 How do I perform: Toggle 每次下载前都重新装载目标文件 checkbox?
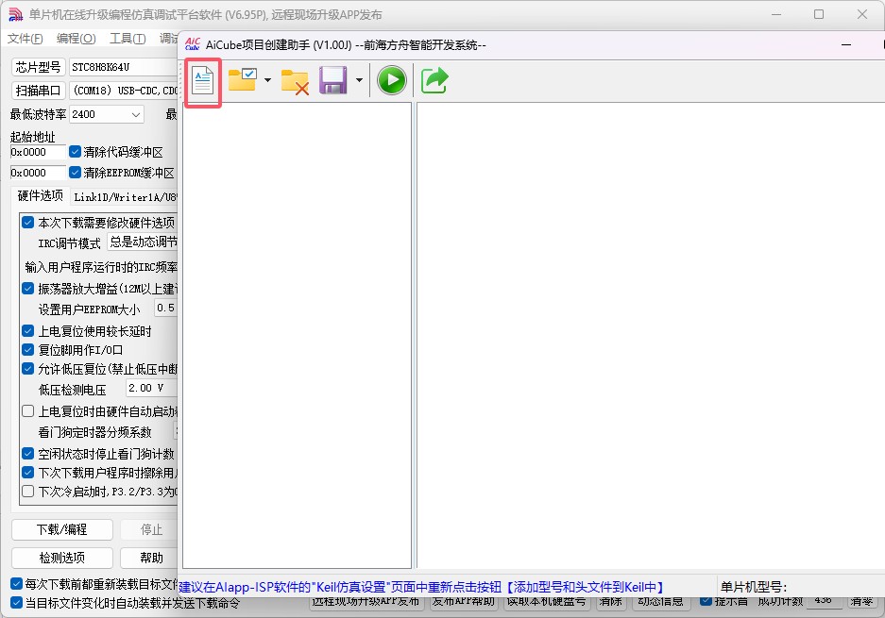click(16, 584)
